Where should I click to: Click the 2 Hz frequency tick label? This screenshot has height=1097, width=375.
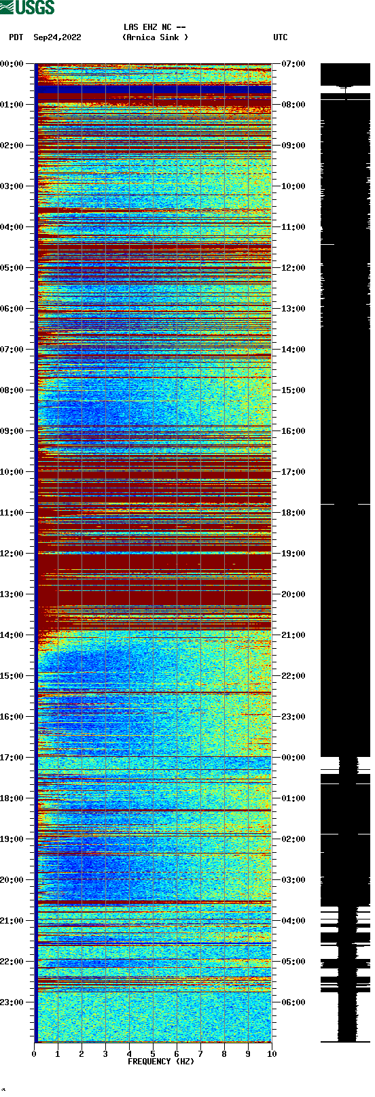click(x=82, y=1054)
